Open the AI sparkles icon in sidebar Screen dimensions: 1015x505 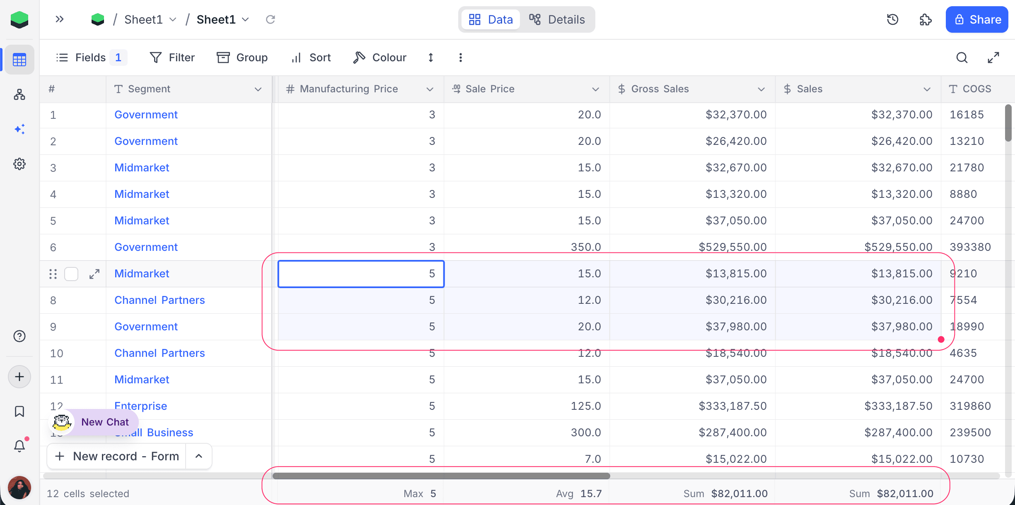pos(19,129)
